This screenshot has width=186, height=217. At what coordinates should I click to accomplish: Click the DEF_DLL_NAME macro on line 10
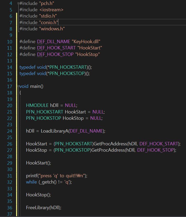[53, 42]
